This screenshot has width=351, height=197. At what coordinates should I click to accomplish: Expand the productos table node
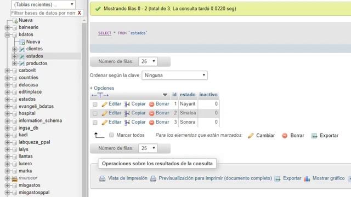[15, 63]
